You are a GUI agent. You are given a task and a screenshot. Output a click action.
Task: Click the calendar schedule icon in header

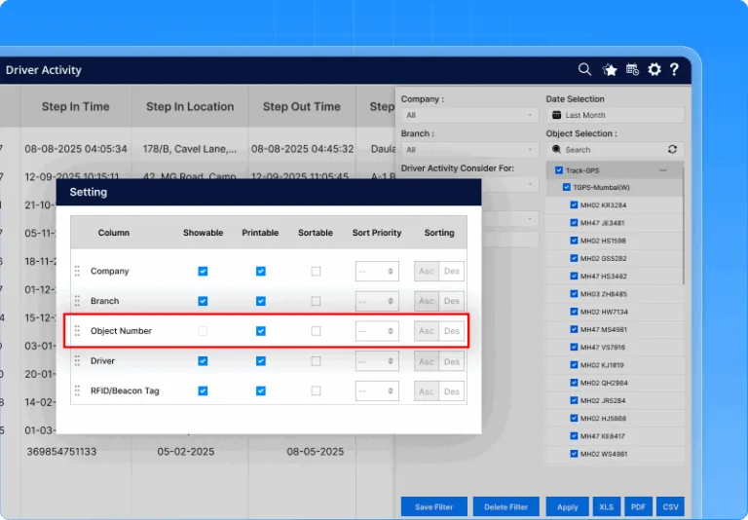pyautogui.click(x=632, y=70)
